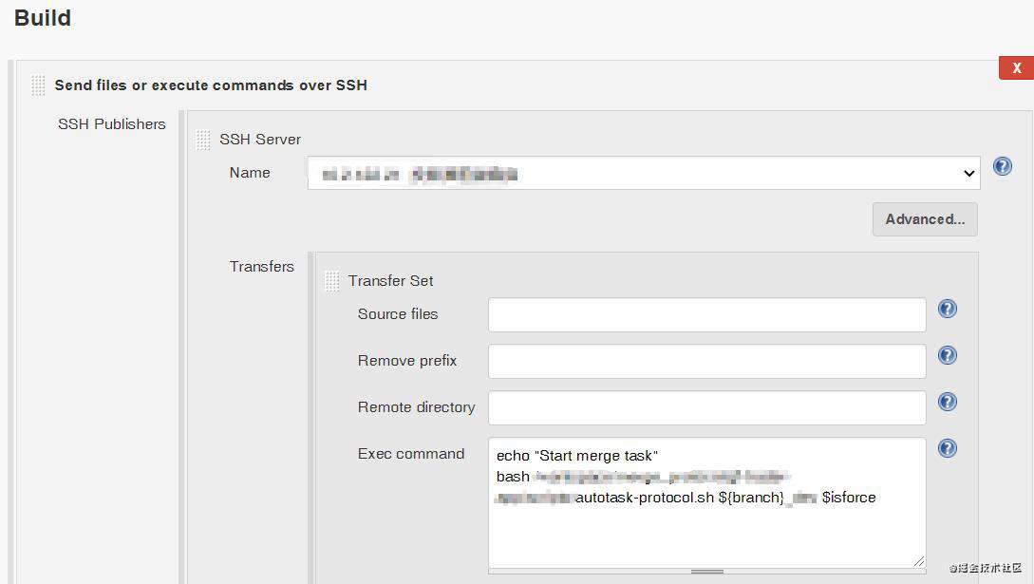Click the 'SSH Server' heading
Image resolution: width=1034 pixels, height=584 pixels.
coord(260,140)
